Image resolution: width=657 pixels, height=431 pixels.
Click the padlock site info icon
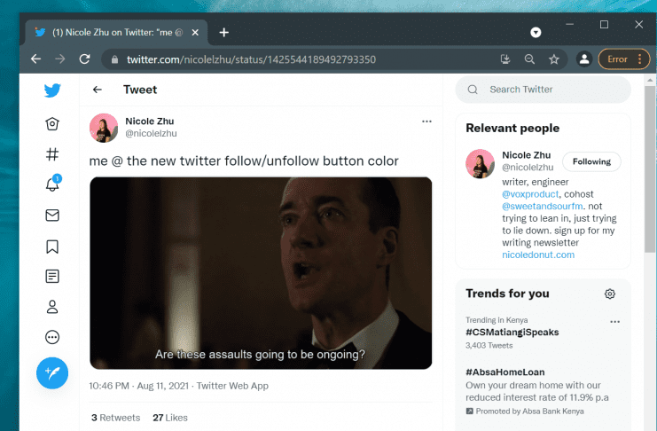[114, 59]
